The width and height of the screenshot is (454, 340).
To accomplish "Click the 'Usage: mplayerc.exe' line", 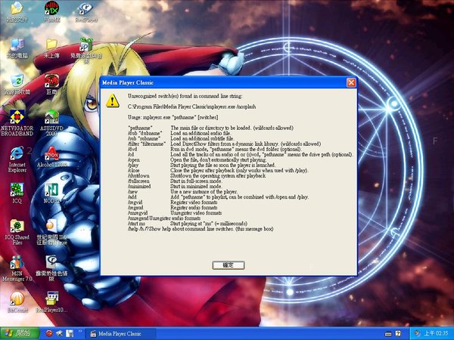I will click(173, 117).
